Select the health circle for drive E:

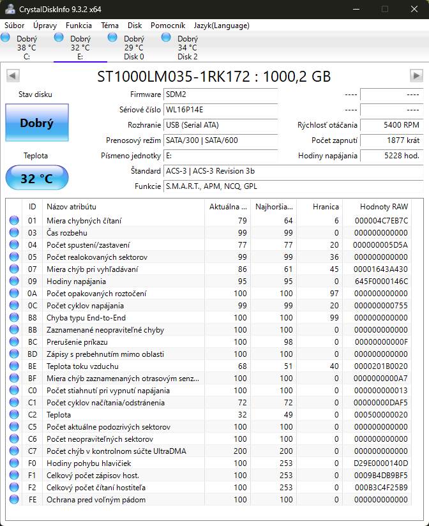click(59, 39)
